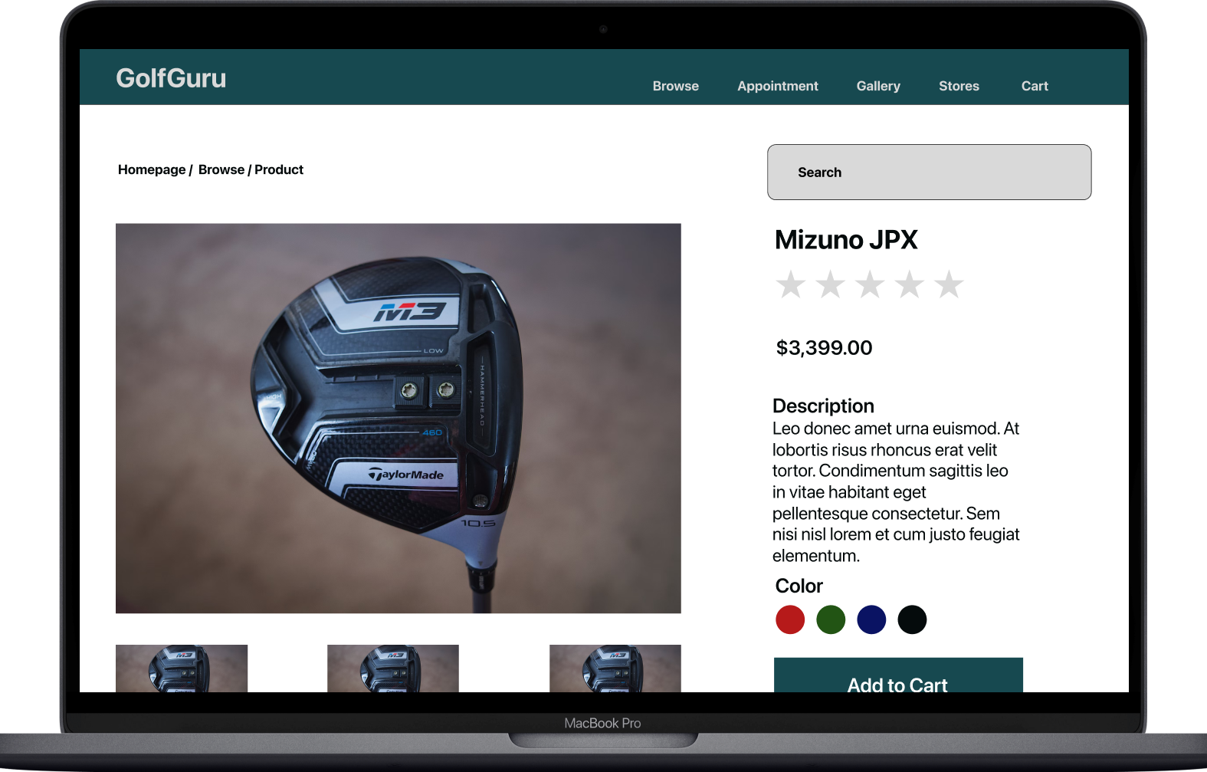Rate the product two stars
This screenshot has width=1207, height=772.
coord(830,284)
